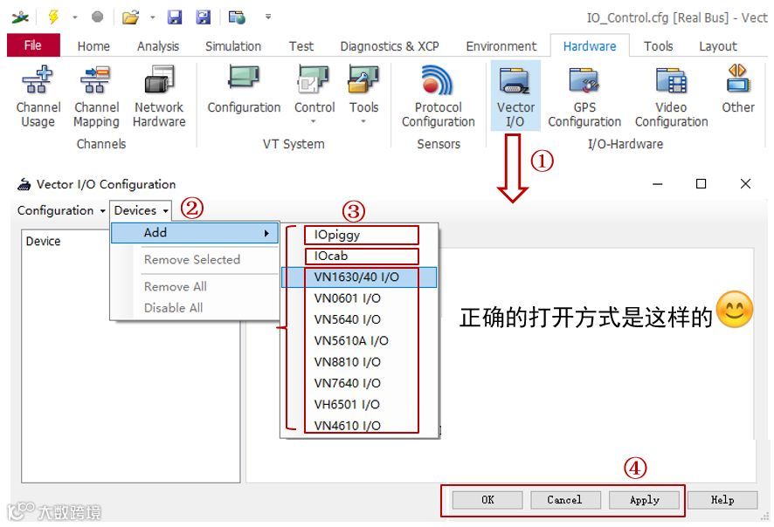Click the save floppy disk icon

coord(175,17)
